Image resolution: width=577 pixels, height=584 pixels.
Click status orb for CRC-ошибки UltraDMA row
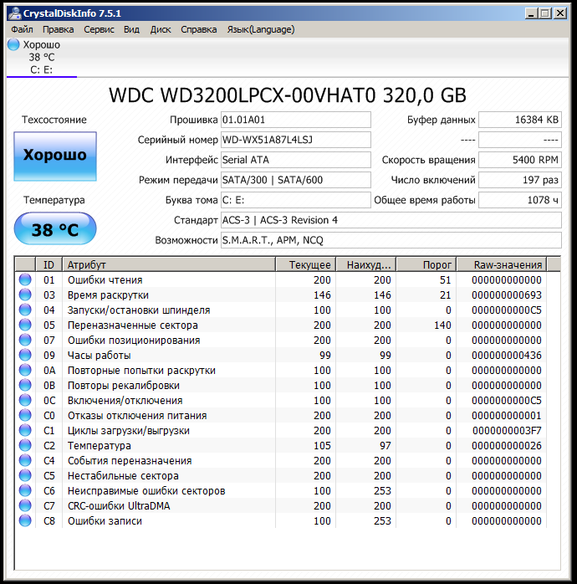(25, 505)
